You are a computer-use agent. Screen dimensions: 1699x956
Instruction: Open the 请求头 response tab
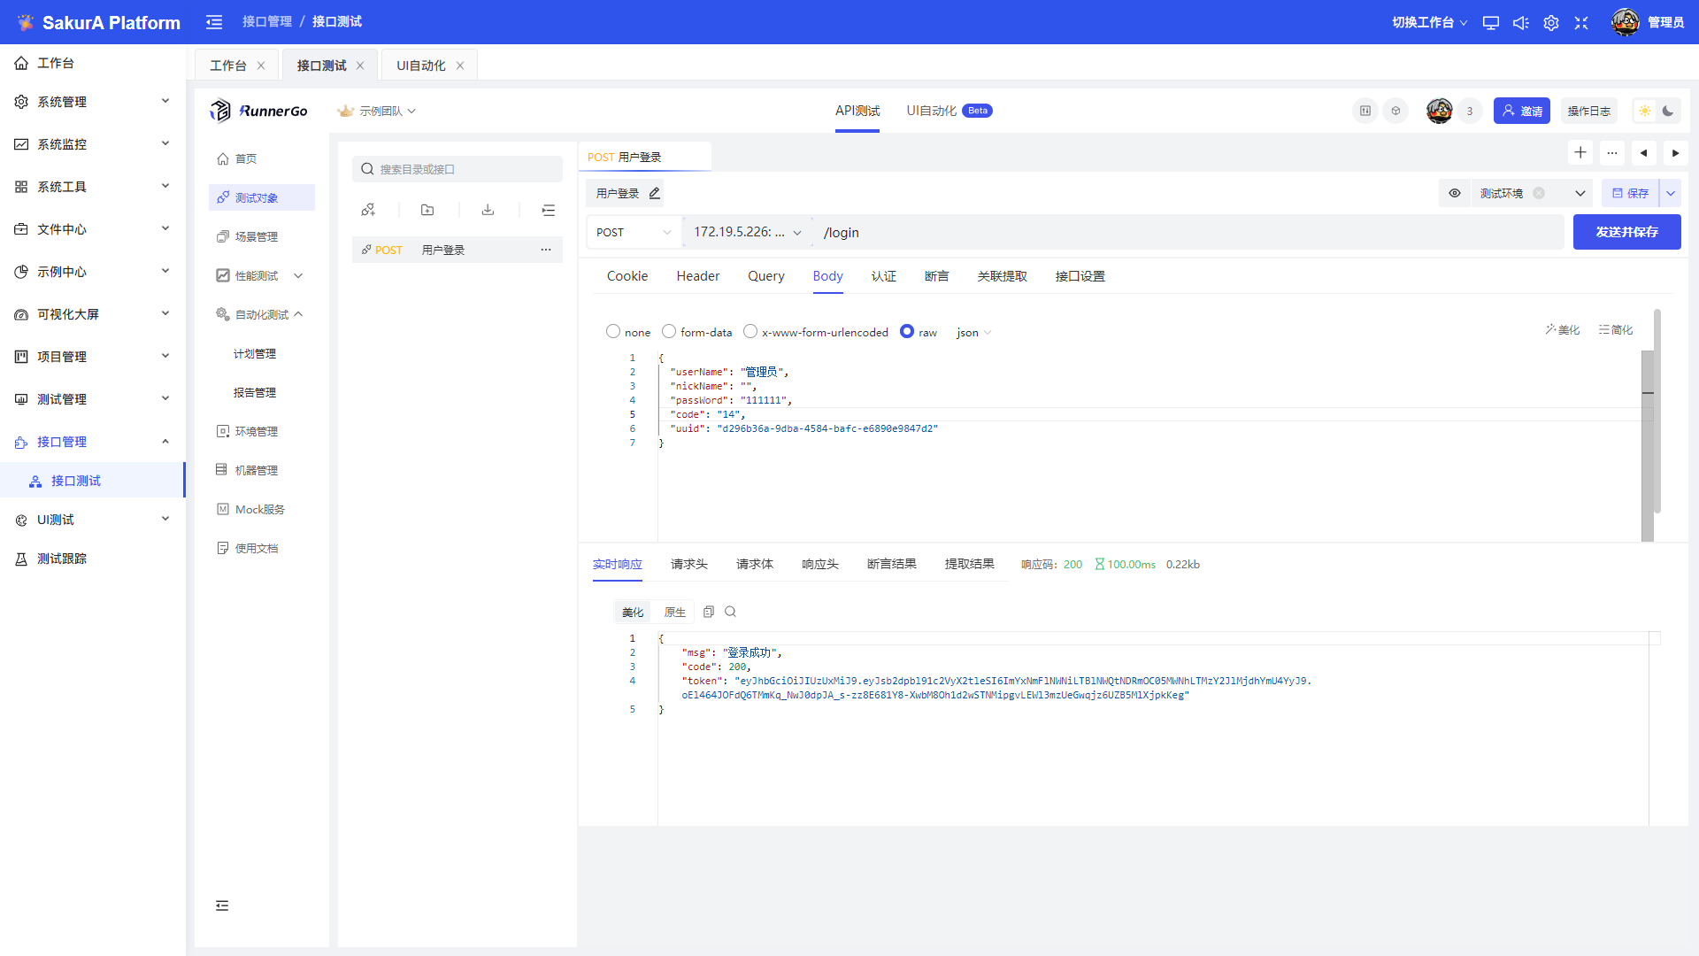(688, 564)
